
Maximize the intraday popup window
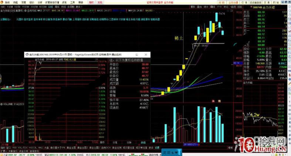click(137, 55)
